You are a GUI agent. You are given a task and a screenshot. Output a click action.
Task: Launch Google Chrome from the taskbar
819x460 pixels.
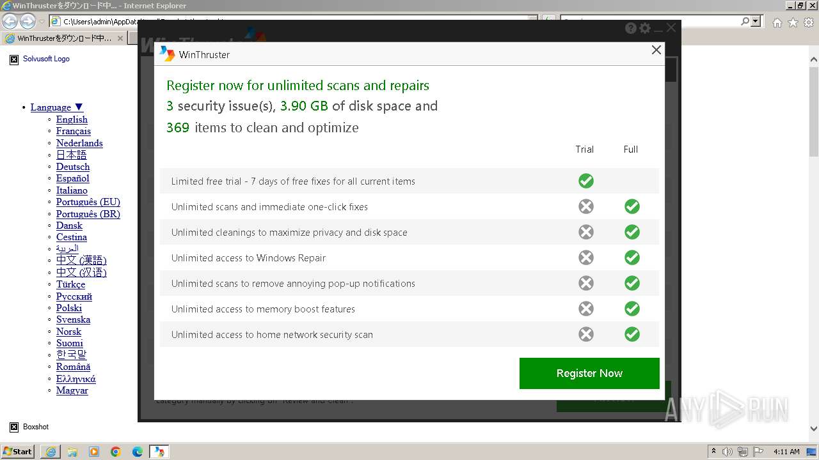tap(116, 452)
